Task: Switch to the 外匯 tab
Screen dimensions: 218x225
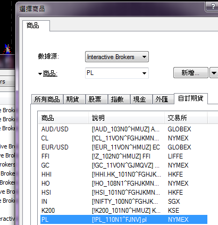Action: pos(163,99)
